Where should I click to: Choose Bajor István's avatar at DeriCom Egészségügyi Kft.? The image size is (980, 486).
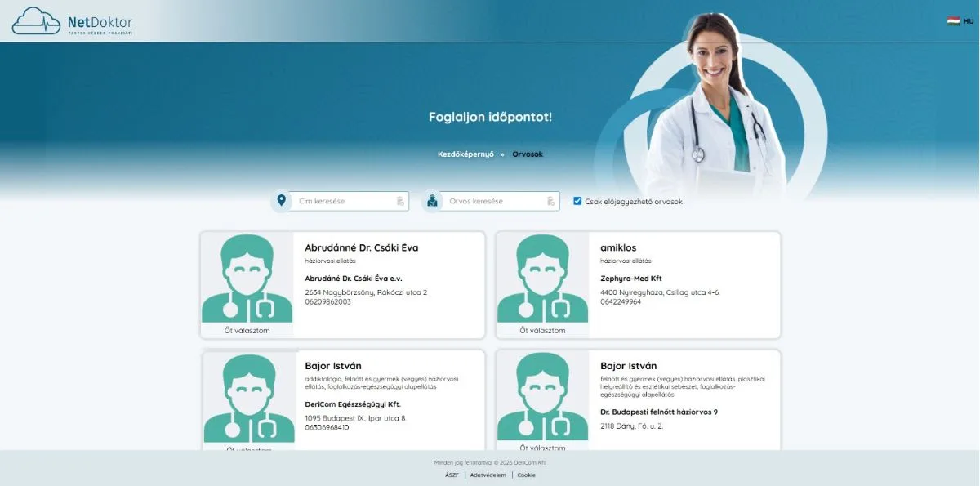(249, 398)
